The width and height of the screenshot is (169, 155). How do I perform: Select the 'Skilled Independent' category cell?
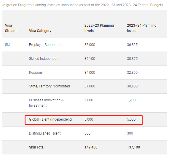(44, 59)
